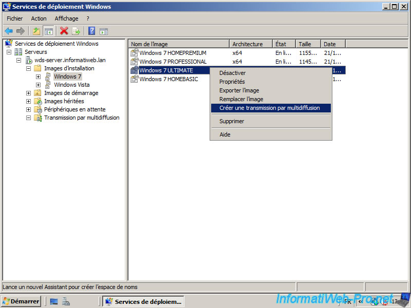Open the Action menu
This screenshot has height=308, width=411.
coord(39,18)
